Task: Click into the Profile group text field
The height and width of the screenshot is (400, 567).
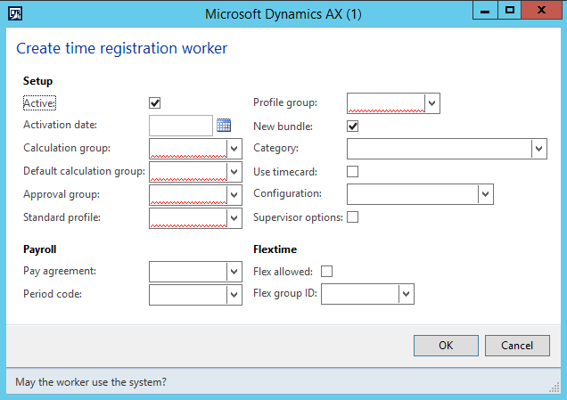Action: pyautogui.click(x=386, y=103)
